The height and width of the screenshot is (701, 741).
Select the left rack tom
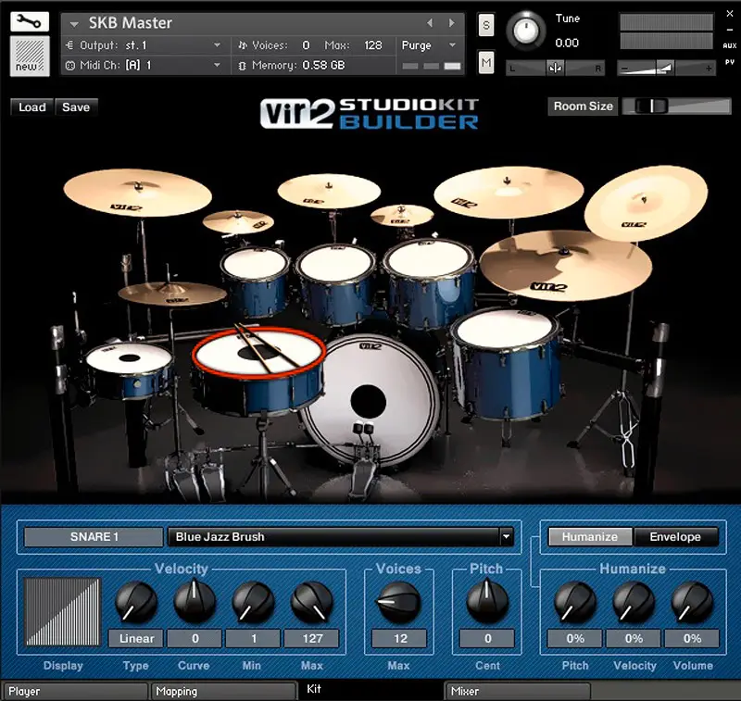pyautogui.click(x=256, y=282)
